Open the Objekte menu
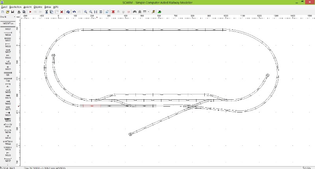315x169 pixels. pos(38,7)
